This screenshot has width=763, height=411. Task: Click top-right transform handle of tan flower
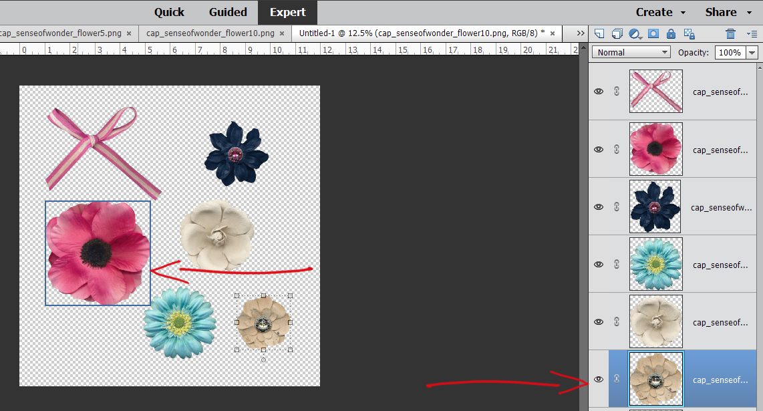[290, 295]
